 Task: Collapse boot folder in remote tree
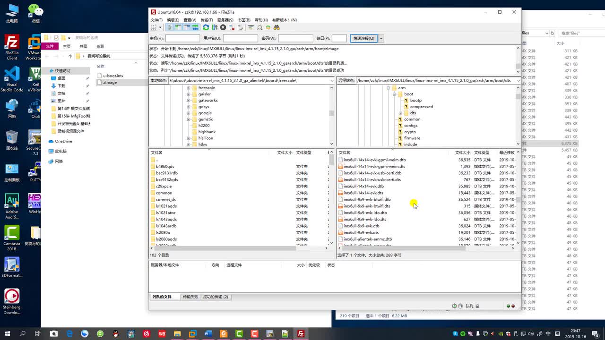[394, 94]
